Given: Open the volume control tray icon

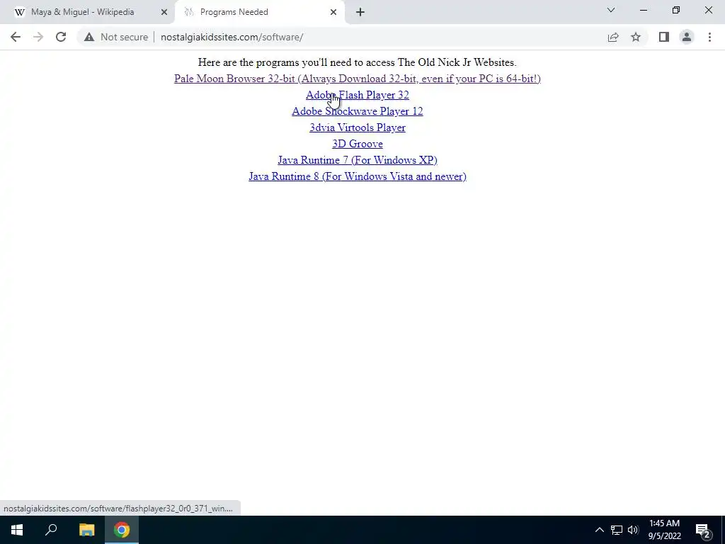Looking at the screenshot, I should coord(633,530).
